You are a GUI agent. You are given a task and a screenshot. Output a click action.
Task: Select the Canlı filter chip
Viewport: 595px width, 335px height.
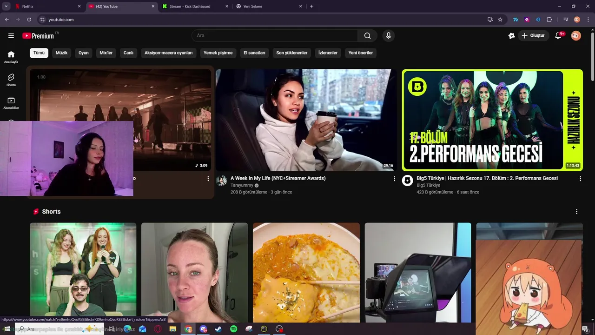128,53
